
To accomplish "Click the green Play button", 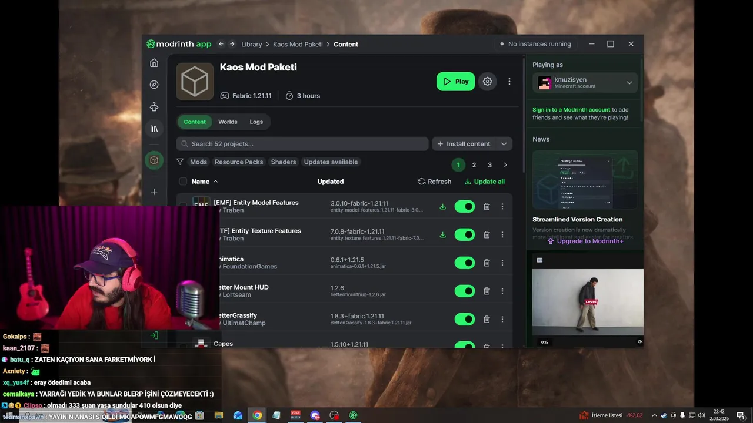I will [455, 82].
